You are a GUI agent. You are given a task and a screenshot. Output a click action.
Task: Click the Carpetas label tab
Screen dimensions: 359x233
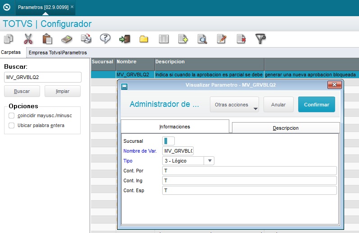point(11,52)
